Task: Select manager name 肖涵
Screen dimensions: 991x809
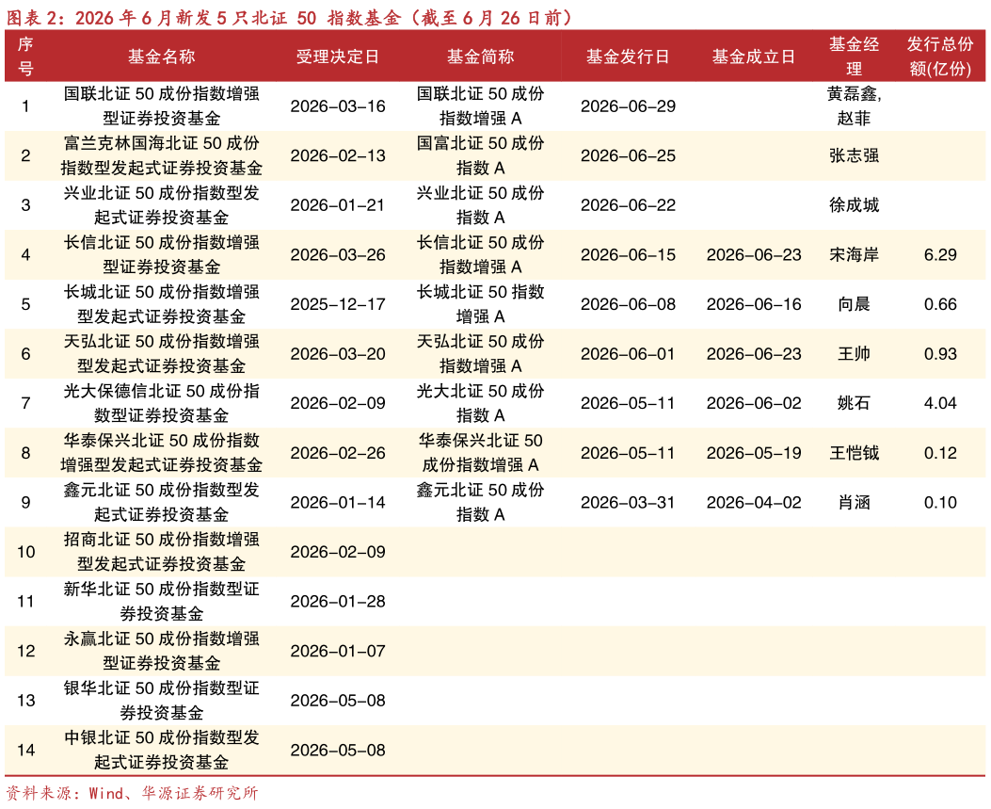Action: click(x=854, y=502)
